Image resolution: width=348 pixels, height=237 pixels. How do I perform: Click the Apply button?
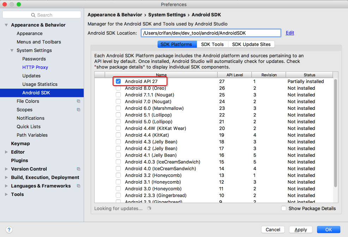301,230
